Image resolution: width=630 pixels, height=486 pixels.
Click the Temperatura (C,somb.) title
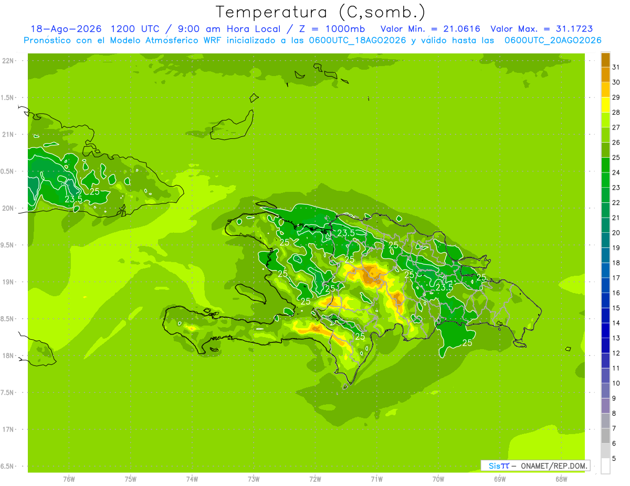[x=321, y=12]
